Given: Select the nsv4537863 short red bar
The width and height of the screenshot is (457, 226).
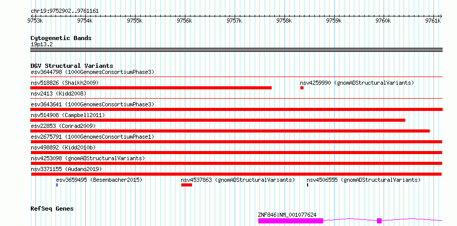Looking at the screenshot, I should click(186, 185).
